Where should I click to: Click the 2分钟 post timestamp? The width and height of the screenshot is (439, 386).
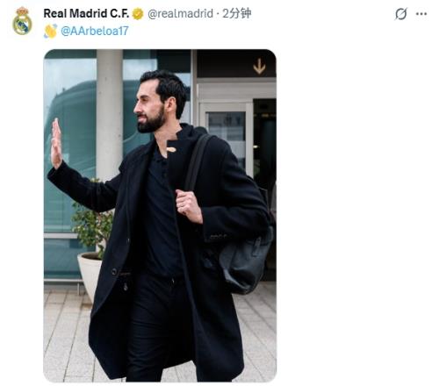[236, 13]
